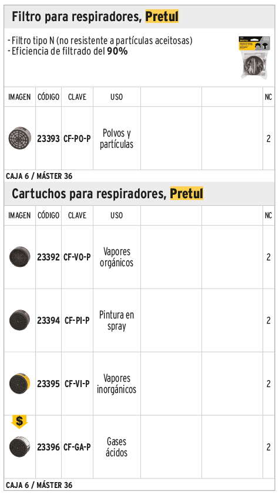Viewport: 279px width, 495px height.
Task: Click product code 23395
Action: click(x=48, y=384)
